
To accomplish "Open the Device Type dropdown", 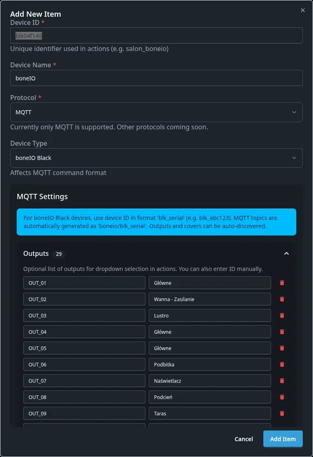I will click(156, 158).
